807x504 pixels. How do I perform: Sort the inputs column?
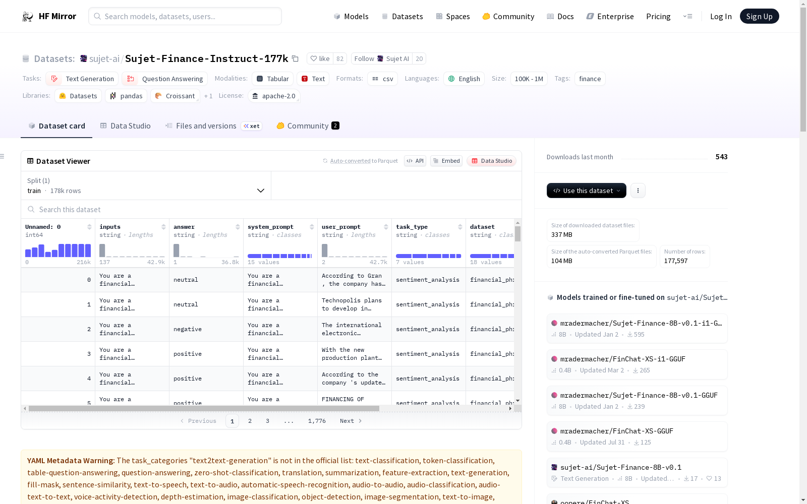[163, 227]
